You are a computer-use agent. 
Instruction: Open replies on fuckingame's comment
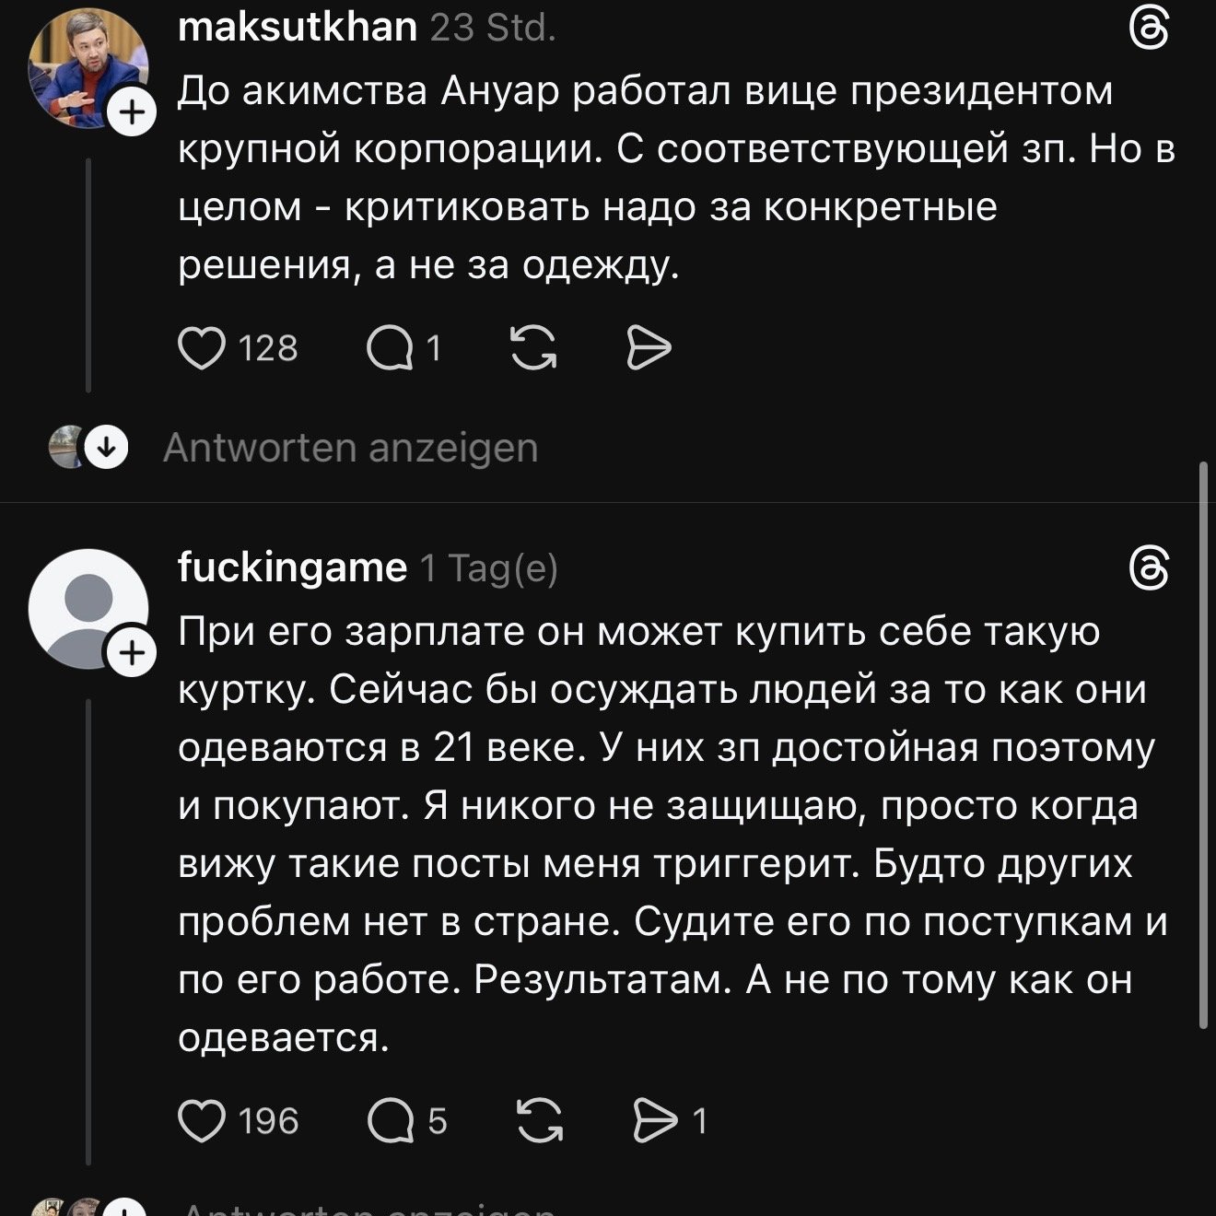(392, 1120)
